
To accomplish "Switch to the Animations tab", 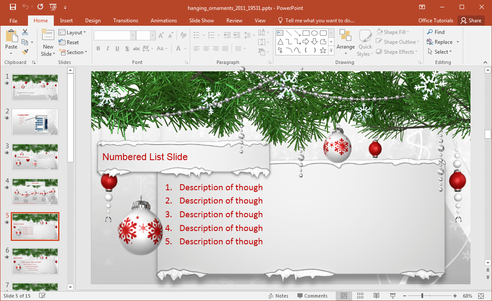I will click(x=164, y=21).
